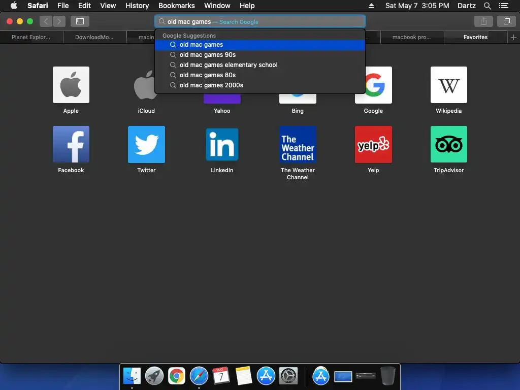Click the Safari compass in the Dock
This screenshot has height=390, width=520.
(x=199, y=376)
